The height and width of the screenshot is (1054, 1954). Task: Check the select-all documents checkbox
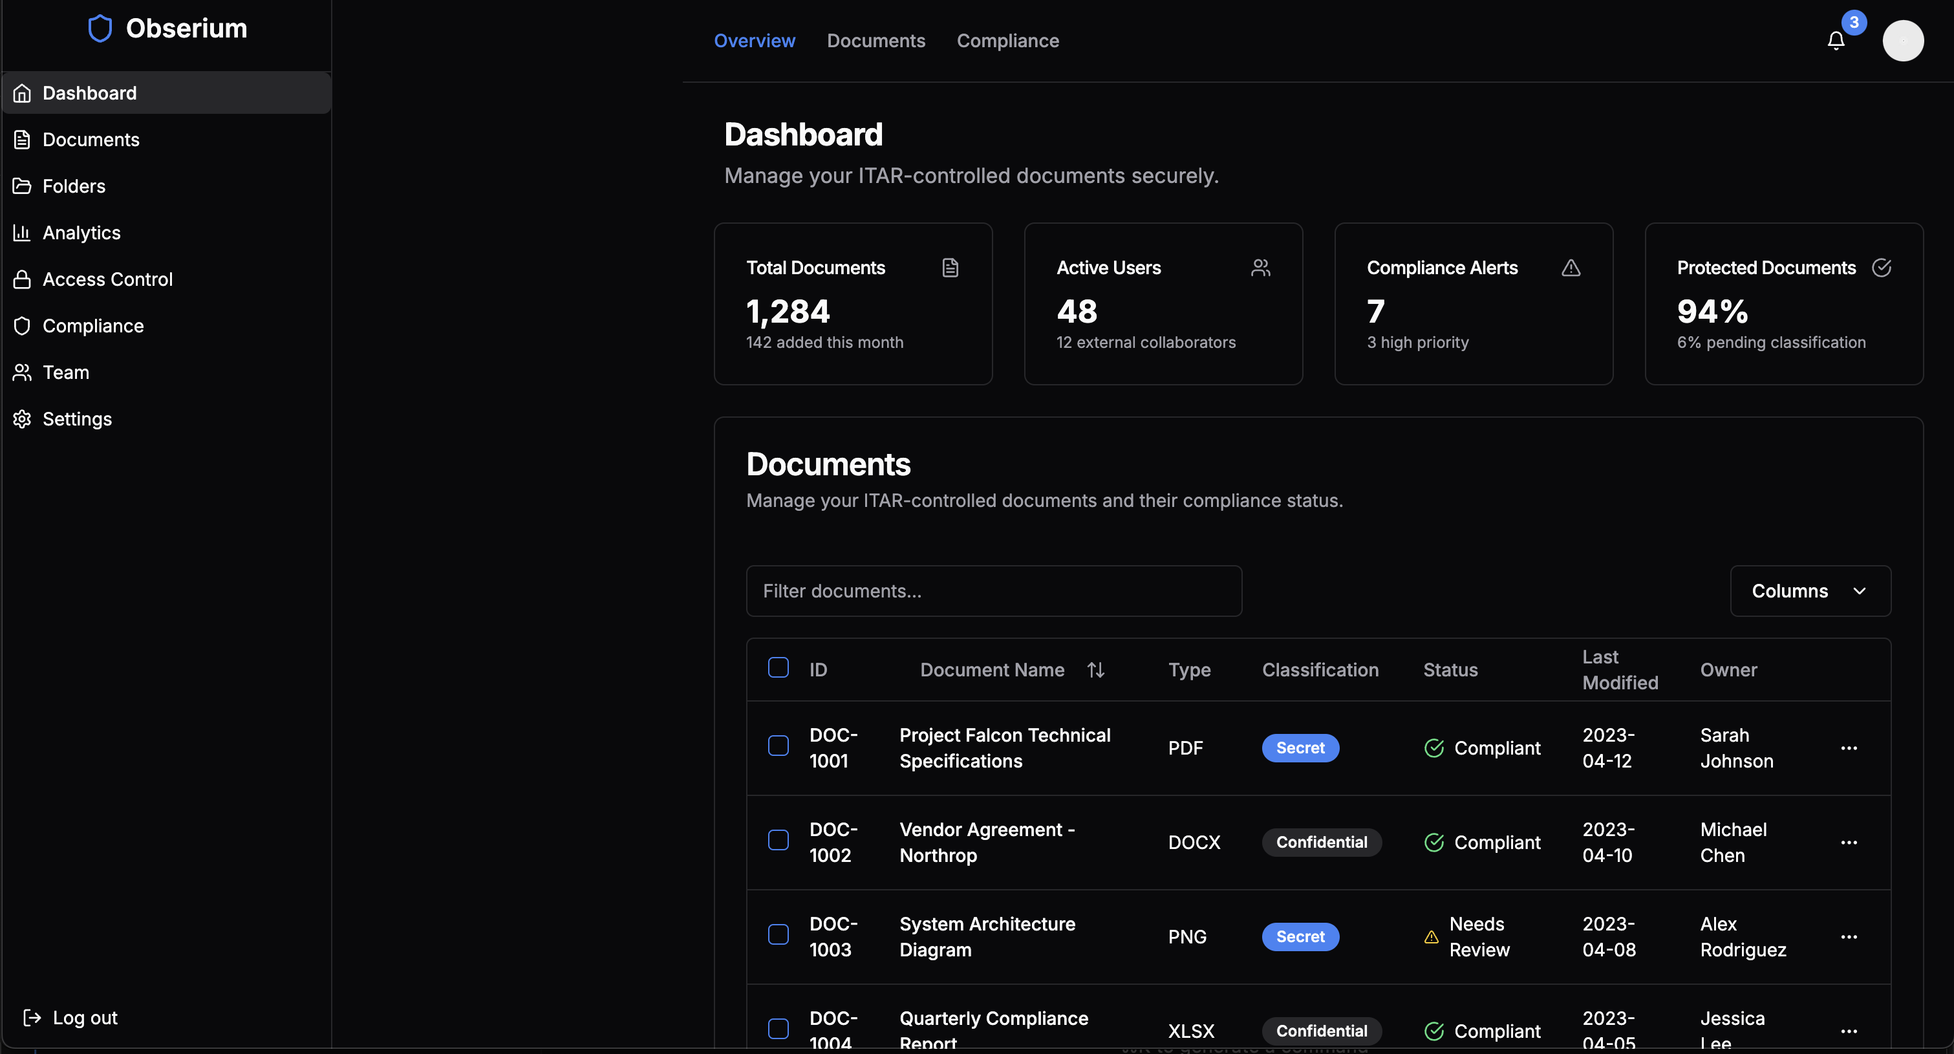[778, 668]
